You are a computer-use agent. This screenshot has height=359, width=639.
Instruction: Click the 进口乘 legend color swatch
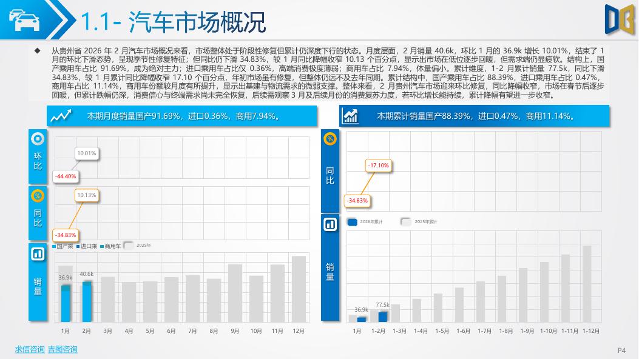78,246
